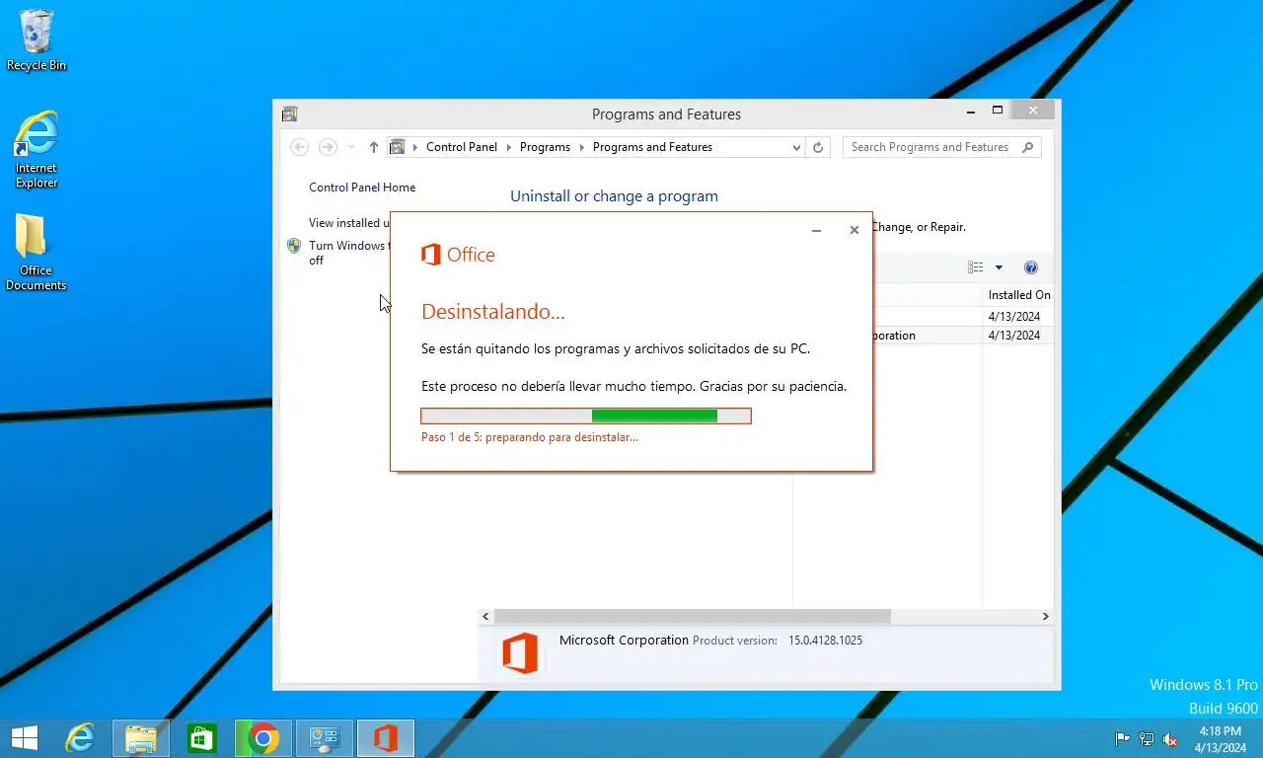Click the horizontal scrollbar thumb
This screenshot has height=758, width=1263.
pos(691,616)
